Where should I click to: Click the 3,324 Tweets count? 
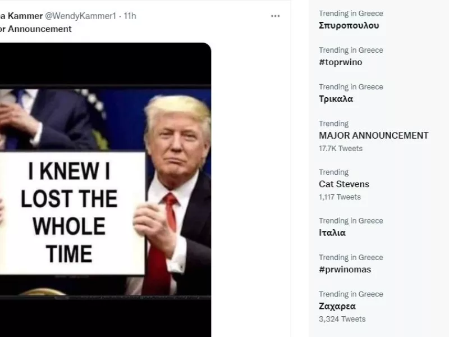(x=342, y=319)
